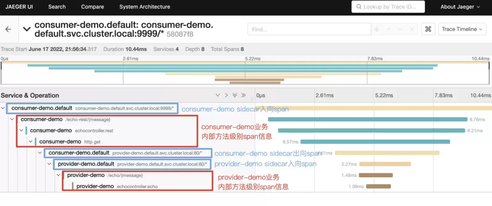This screenshot has width=492, height=206.
Task: Open the About Jaeger menu
Action: click(x=460, y=7)
